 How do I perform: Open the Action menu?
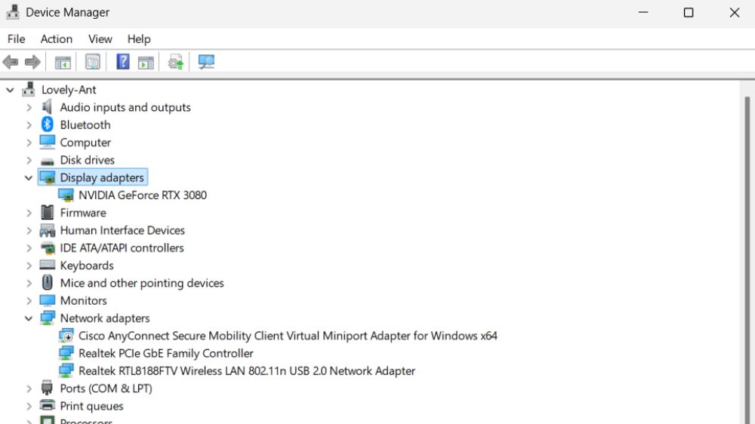pyautogui.click(x=57, y=39)
